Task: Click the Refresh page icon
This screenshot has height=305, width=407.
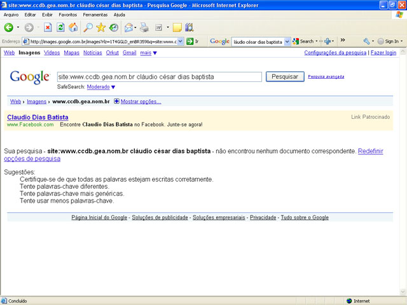Action: [60, 27]
